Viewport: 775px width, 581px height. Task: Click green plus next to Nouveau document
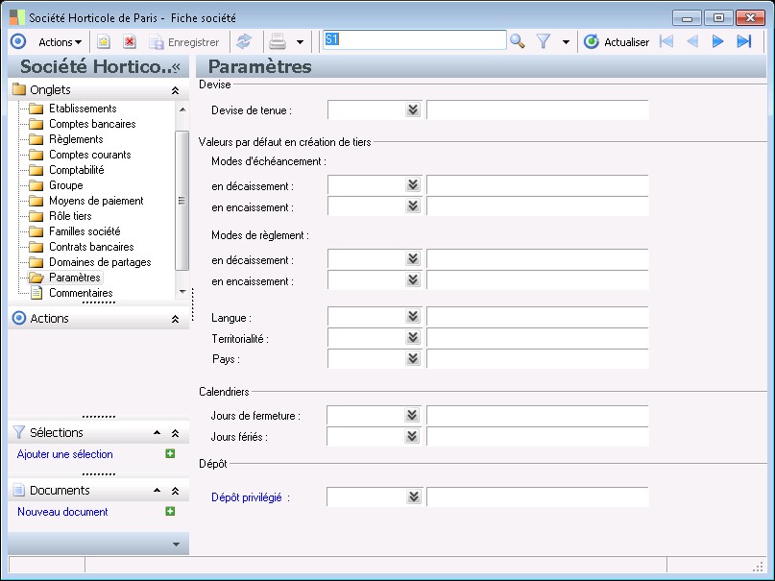[x=170, y=511]
